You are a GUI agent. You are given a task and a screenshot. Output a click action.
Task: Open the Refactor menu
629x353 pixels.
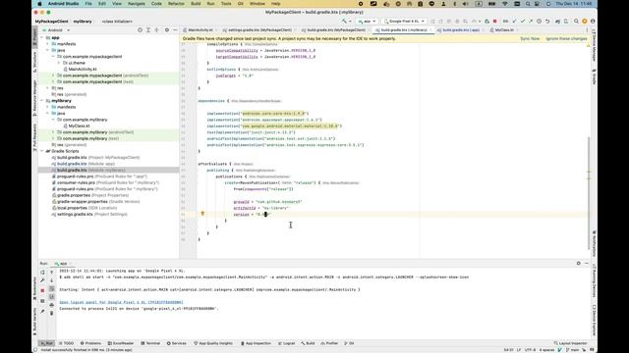(176, 4)
